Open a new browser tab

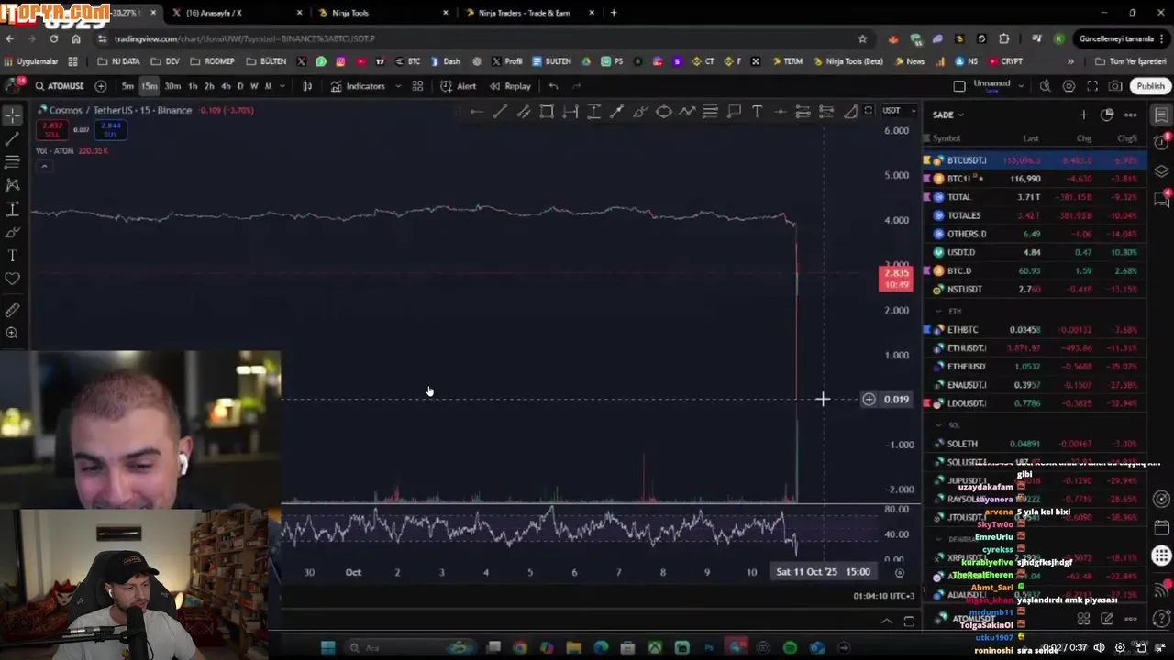click(614, 13)
